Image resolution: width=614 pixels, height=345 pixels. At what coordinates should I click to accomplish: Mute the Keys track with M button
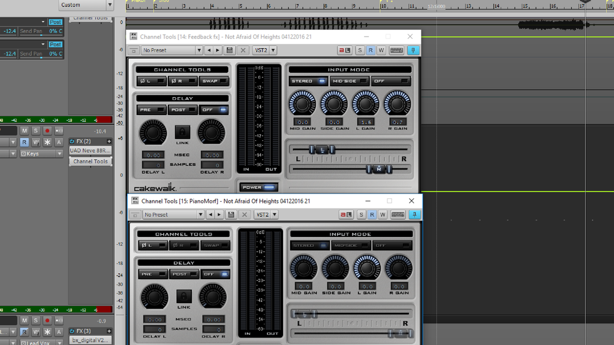[x=25, y=131]
